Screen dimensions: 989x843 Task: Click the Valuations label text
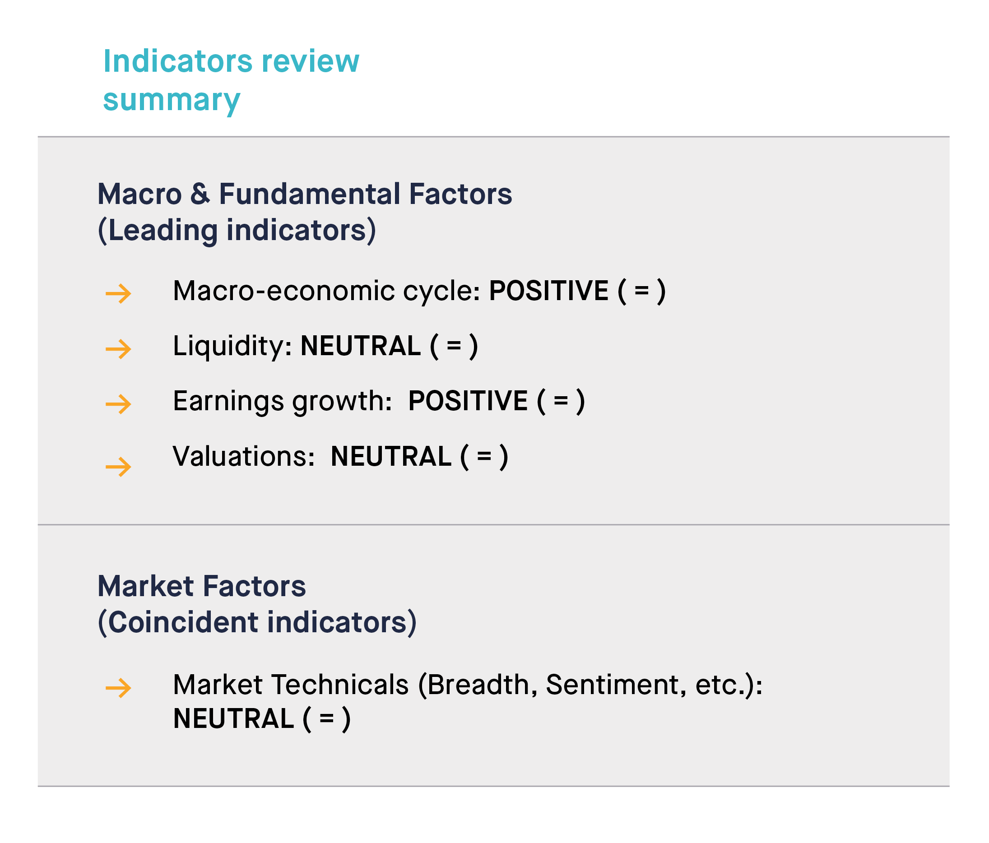244,457
